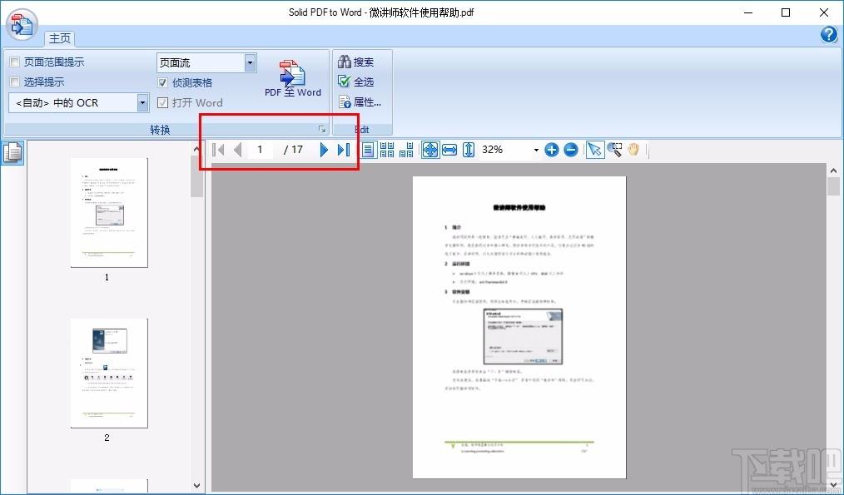Select page 2 thumbnail
Screen dimensions: 844x495
(109, 374)
